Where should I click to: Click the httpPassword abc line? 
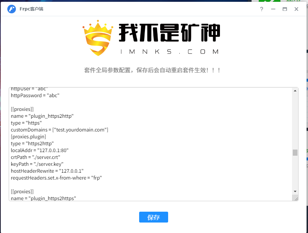35,96
